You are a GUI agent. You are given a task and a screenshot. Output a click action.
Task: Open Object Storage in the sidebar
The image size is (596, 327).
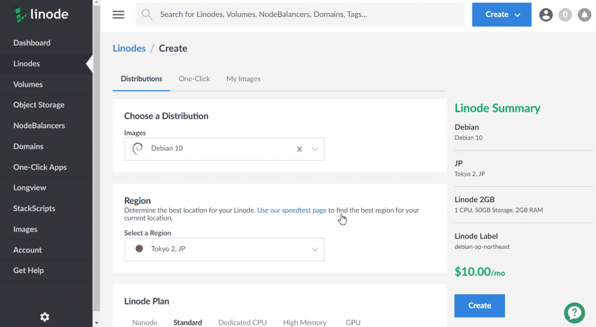click(x=39, y=105)
